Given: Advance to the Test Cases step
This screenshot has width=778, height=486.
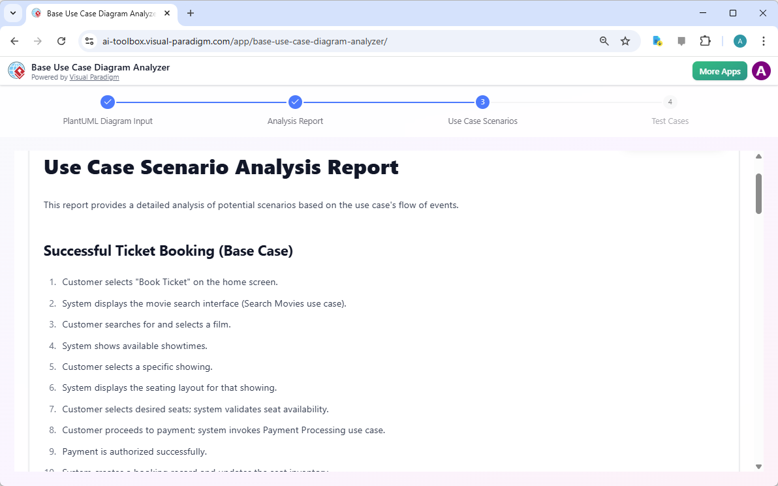Looking at the screenshot, I should [x=670, y=102].
